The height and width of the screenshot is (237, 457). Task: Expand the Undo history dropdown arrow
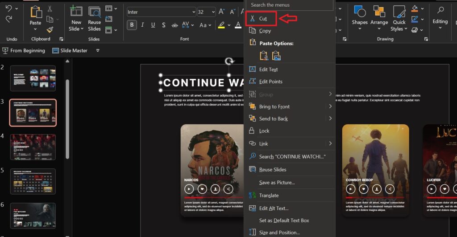point(17,8)
